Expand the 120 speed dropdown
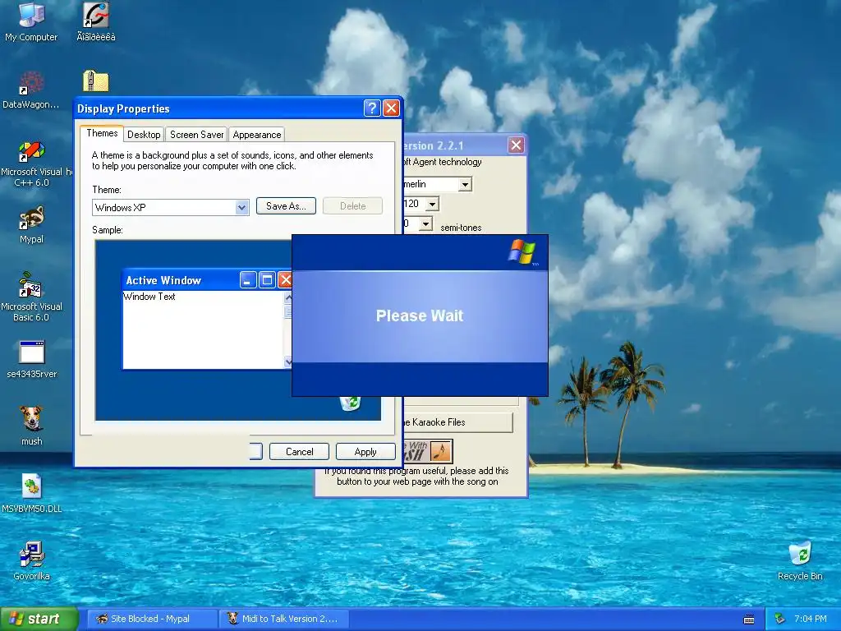The width and height of the screenshot is (841, 631). (432, 204)
